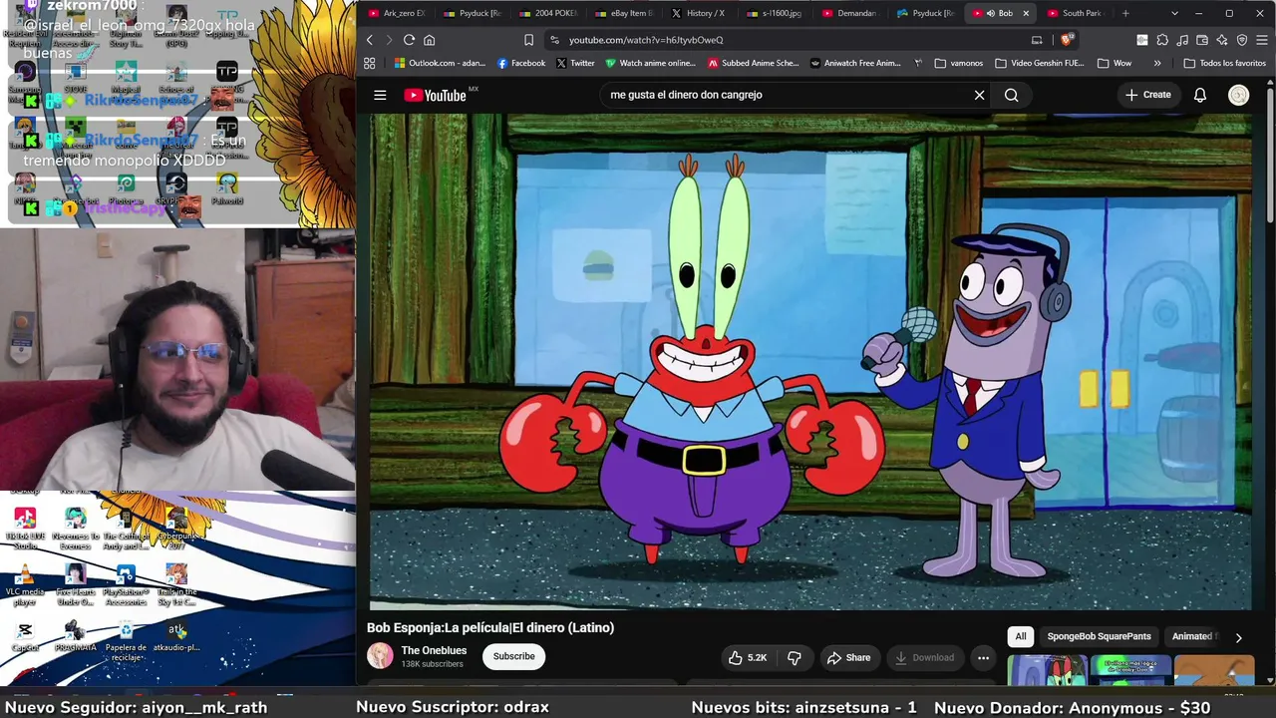Viewport: 1276px width, 718px height.
Task: Expand the vamonos bookmark folder
Action: [959, 63]
